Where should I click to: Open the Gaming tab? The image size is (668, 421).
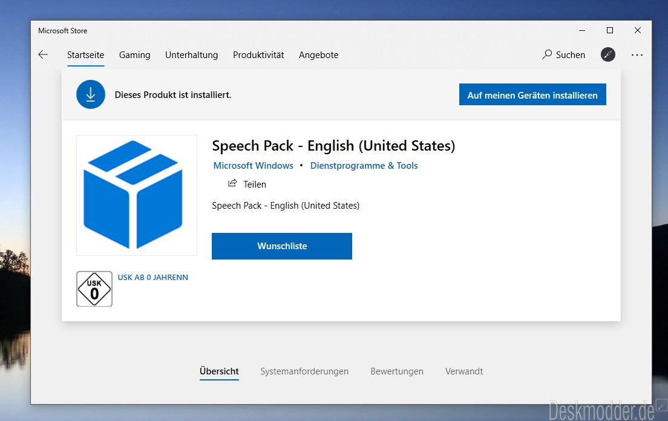pyautogui.click(x=134, y=55)
